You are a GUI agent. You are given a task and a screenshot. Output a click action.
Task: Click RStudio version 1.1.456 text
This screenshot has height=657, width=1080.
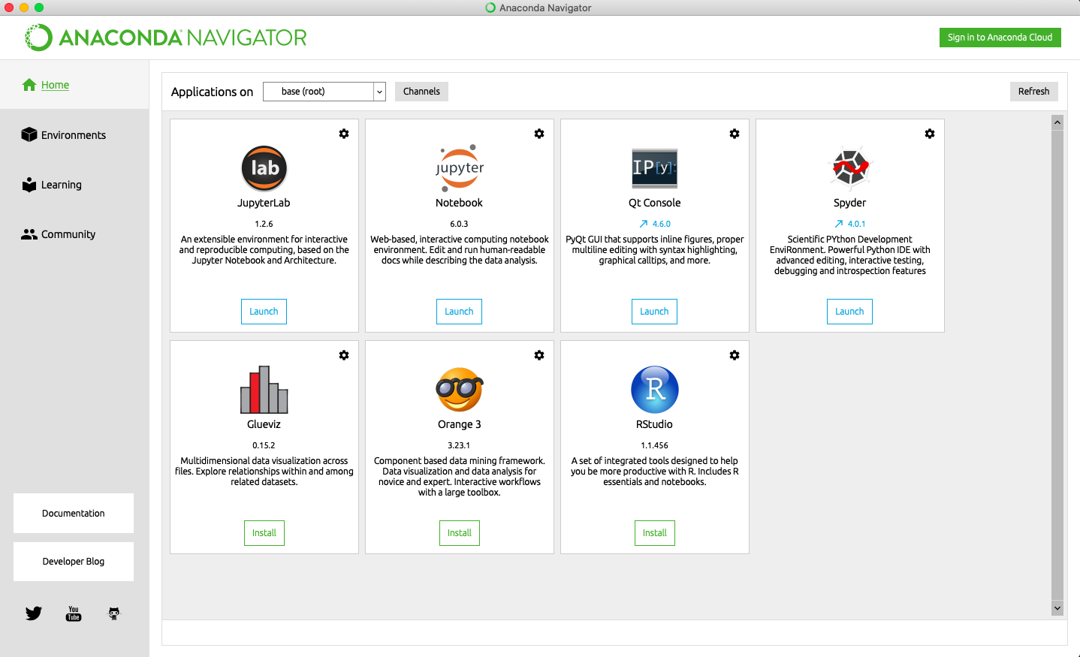click(655, 445)
